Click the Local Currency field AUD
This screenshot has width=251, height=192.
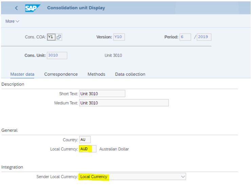(x=88, y=149)
